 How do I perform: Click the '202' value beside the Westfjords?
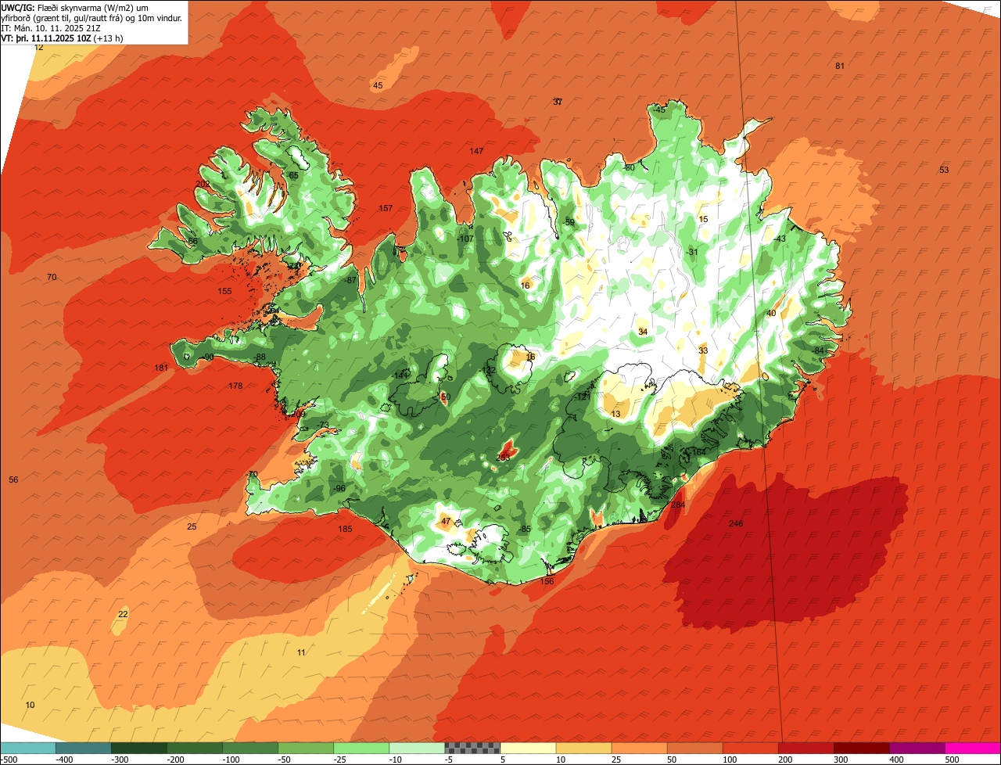coord(203,184)
